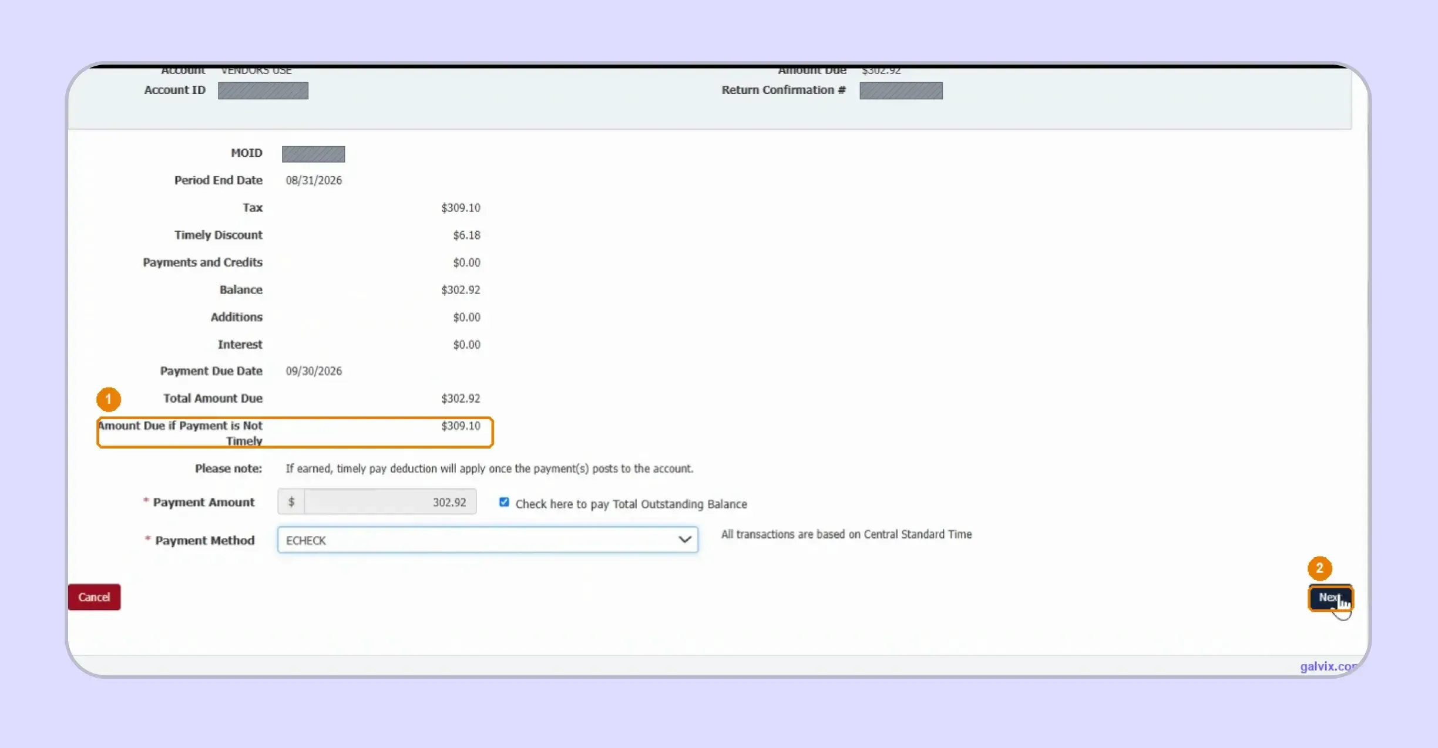Click the Next button
The height and width of the screenshot is (748, 1438).
click(1331, 598)
